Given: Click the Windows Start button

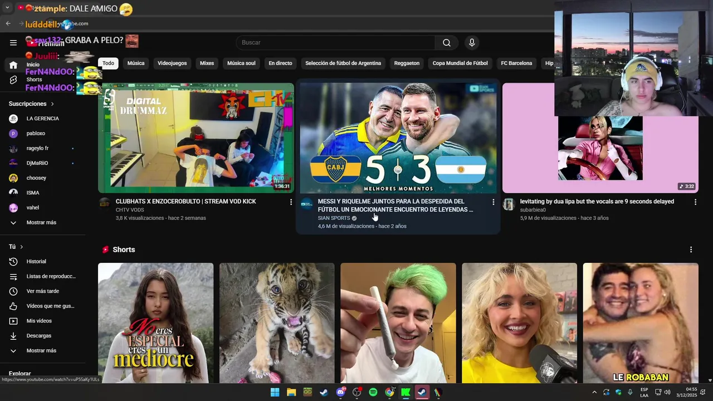Looking at the screenshot, I should pyautogui.click(x=275, y=392).
